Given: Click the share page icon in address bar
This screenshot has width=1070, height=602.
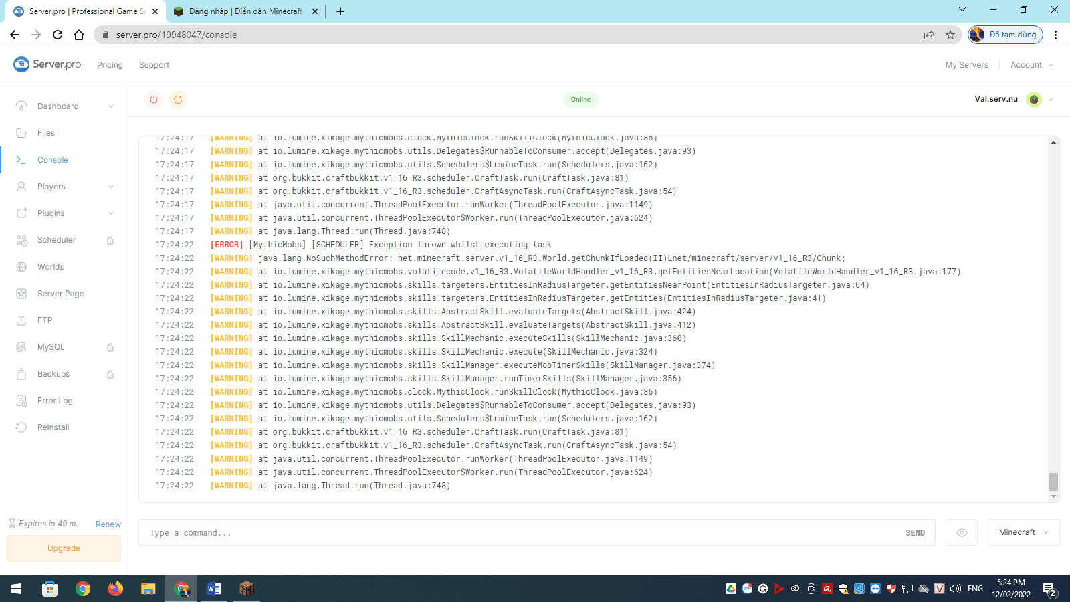Looking at the screenshot, I should pyautogui.click(x=929, y=35).
